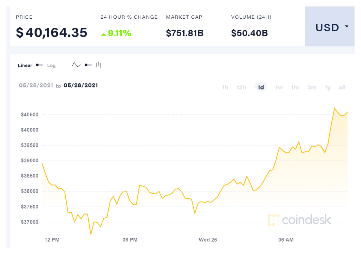The width and height of the screenshot is (361, 267).
Task: Select the 1y time range
Action: pos(328,87)
